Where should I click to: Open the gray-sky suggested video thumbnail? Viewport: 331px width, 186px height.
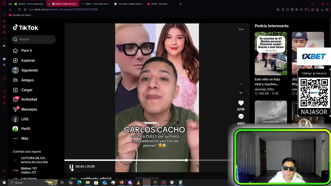pos(271,112)
